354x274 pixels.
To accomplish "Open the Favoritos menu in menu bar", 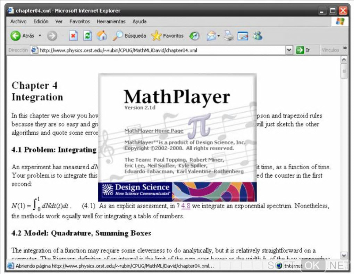I will click(79, 22).
